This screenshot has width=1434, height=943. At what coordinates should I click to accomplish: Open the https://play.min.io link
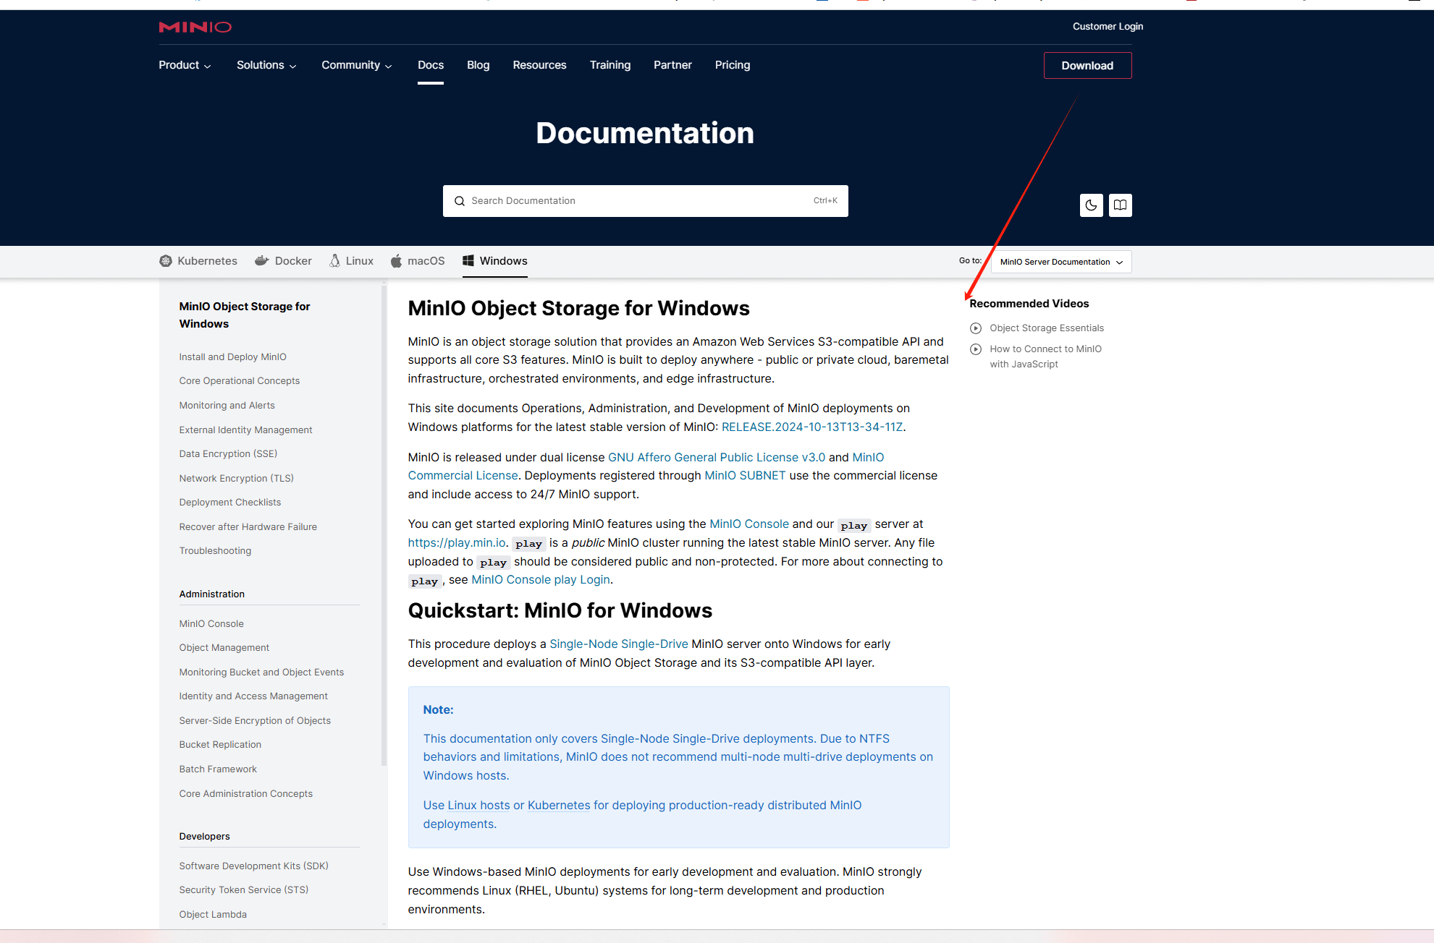coord(457,543)
